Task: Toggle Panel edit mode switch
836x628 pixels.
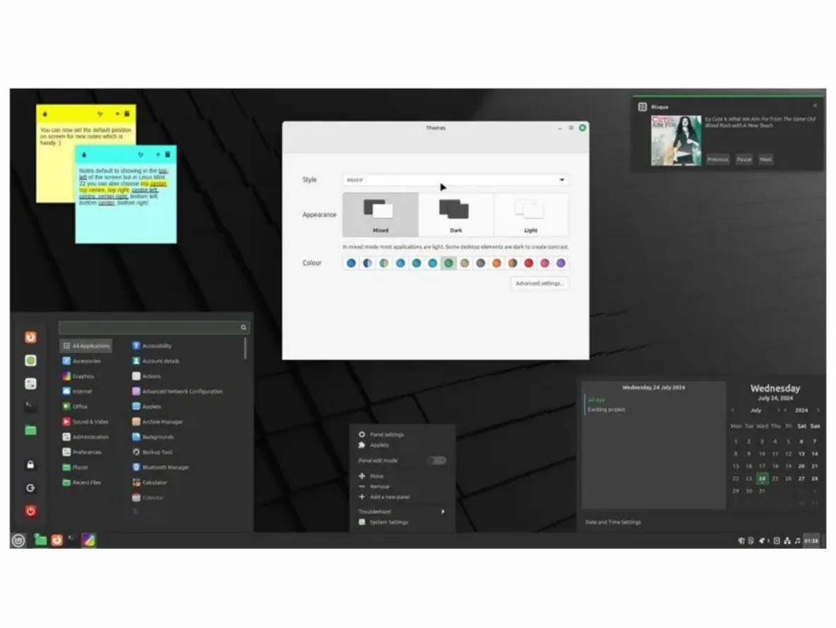Action: point(437,459)
